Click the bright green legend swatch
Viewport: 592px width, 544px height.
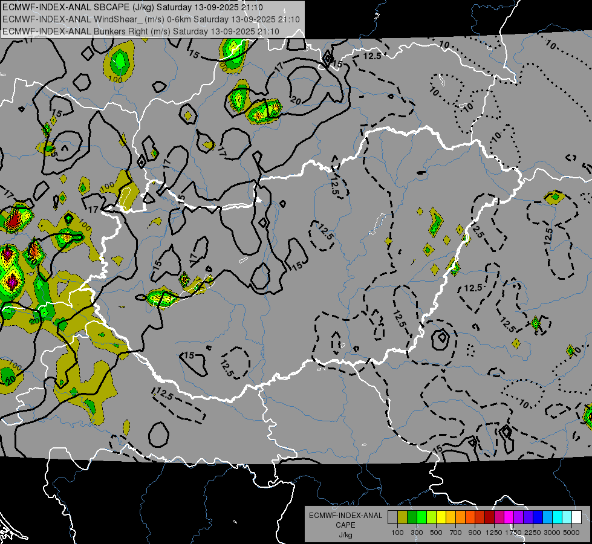(421, 517)
